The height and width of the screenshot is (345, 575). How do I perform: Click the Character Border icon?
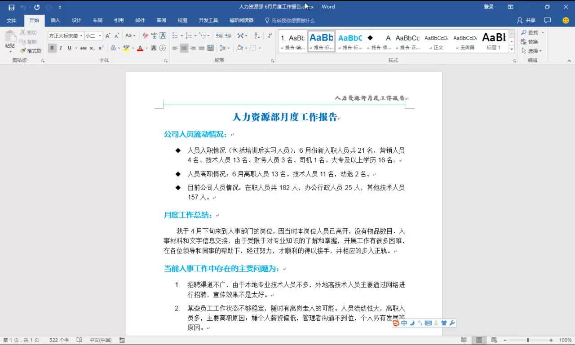pos(163,35)
